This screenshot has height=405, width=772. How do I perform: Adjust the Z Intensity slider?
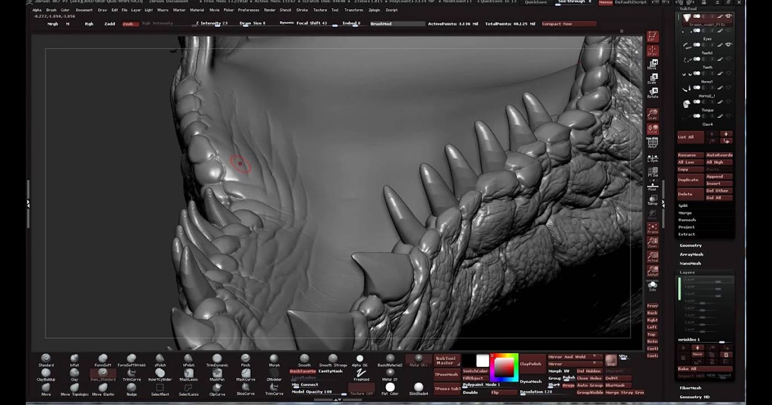point(211,24)
